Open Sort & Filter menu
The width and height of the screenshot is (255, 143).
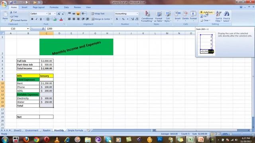coord(219,16)
